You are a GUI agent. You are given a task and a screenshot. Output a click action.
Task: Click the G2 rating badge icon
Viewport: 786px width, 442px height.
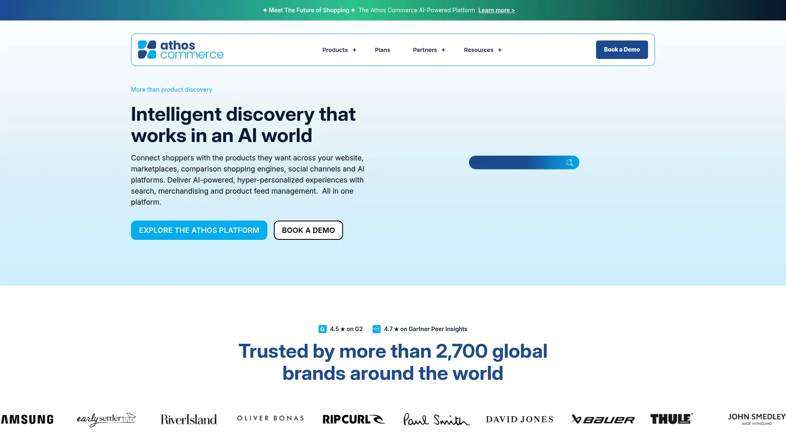click(323, 329)
